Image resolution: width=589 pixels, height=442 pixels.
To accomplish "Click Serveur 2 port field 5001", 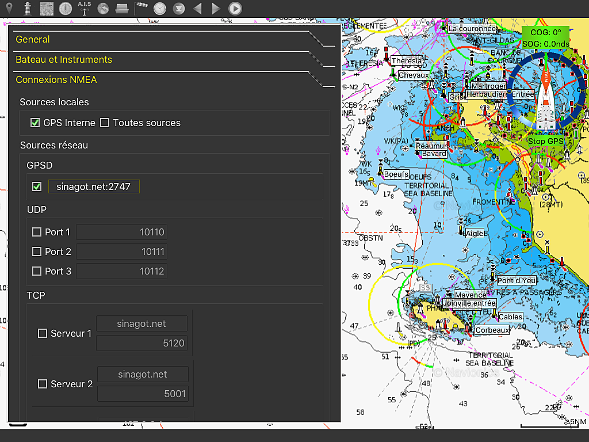I will [x=143, y=394].
